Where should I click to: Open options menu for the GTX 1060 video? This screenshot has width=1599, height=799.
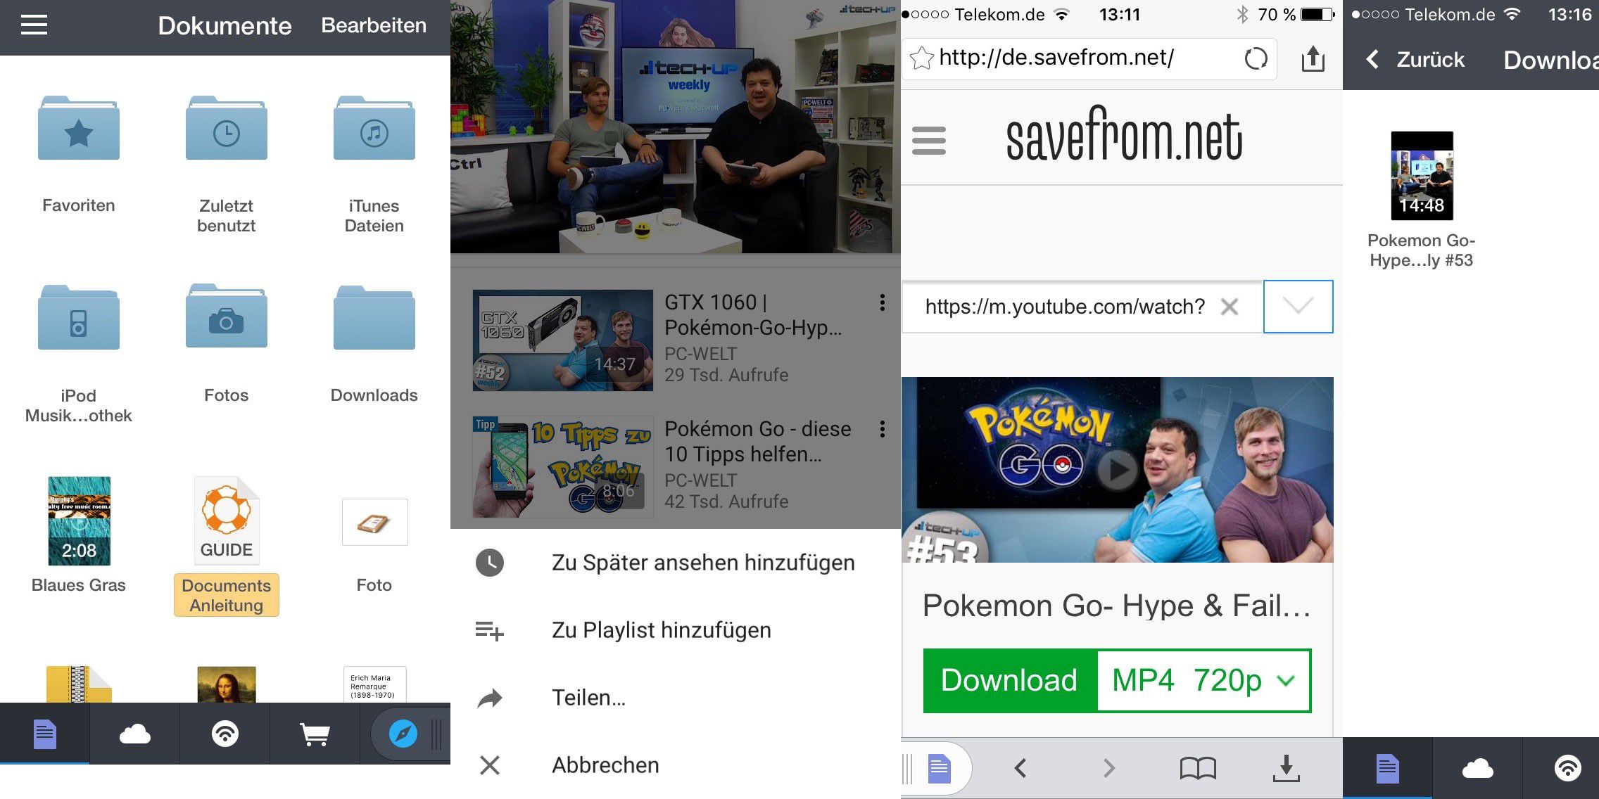coord(881,302)
